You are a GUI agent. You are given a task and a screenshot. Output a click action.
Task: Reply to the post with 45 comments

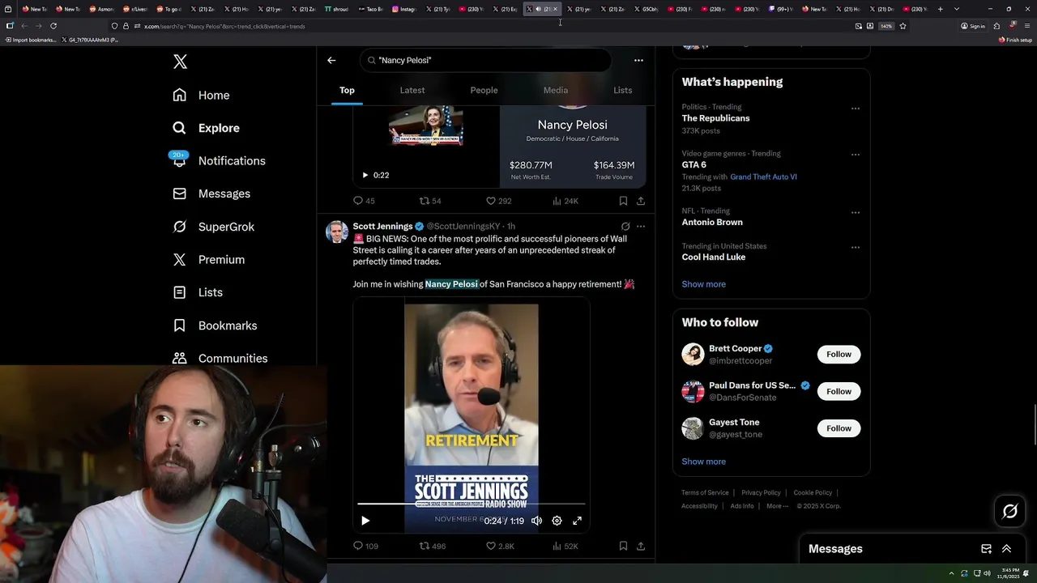364,201
